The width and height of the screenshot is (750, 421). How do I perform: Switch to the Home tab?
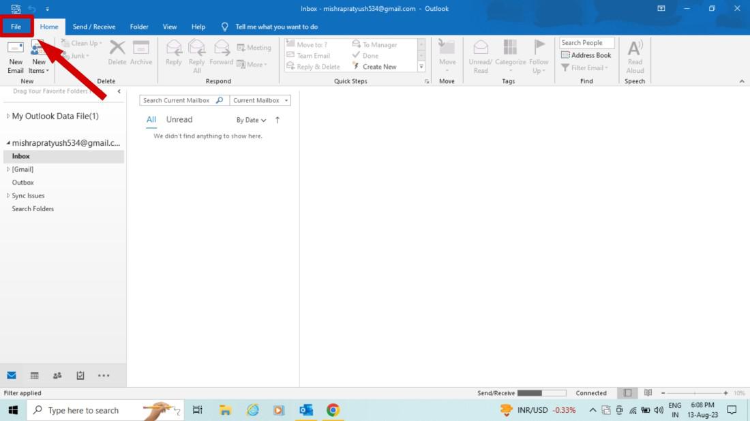pyautogui.click(x=49, y=27)
